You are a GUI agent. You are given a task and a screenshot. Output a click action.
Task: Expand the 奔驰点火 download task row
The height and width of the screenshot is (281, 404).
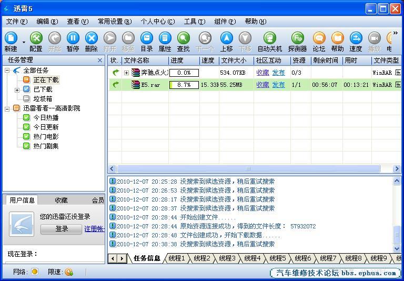pyautogui.click(x=126, y=73)
